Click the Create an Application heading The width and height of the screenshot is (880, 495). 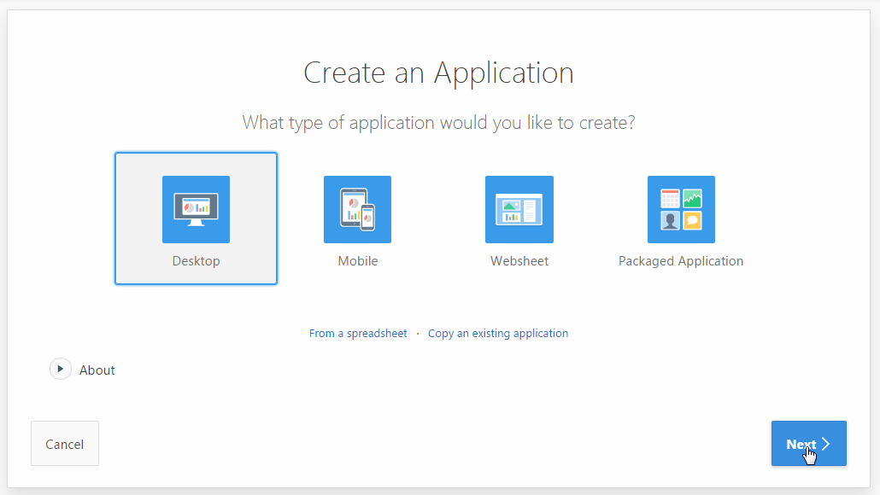(437, 73)
